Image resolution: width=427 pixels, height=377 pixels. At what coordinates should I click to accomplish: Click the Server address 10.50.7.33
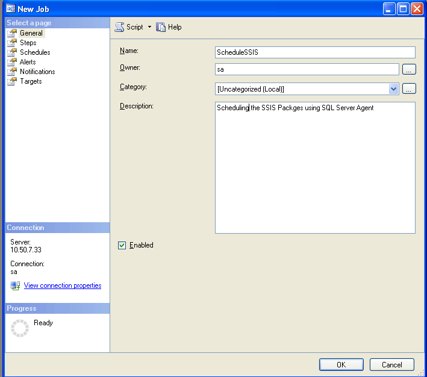(x=26, y=250)
